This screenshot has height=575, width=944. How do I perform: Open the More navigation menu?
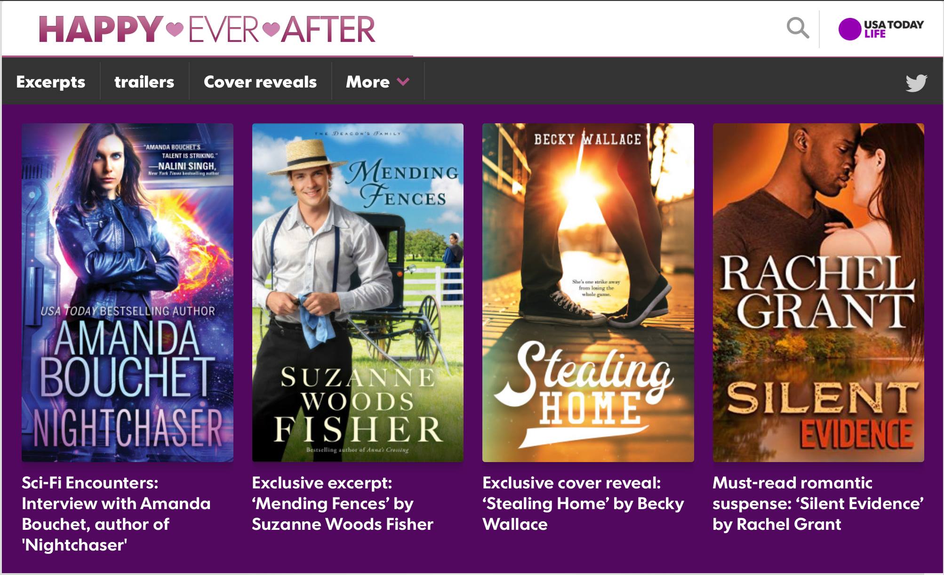[x=377, y=82]
